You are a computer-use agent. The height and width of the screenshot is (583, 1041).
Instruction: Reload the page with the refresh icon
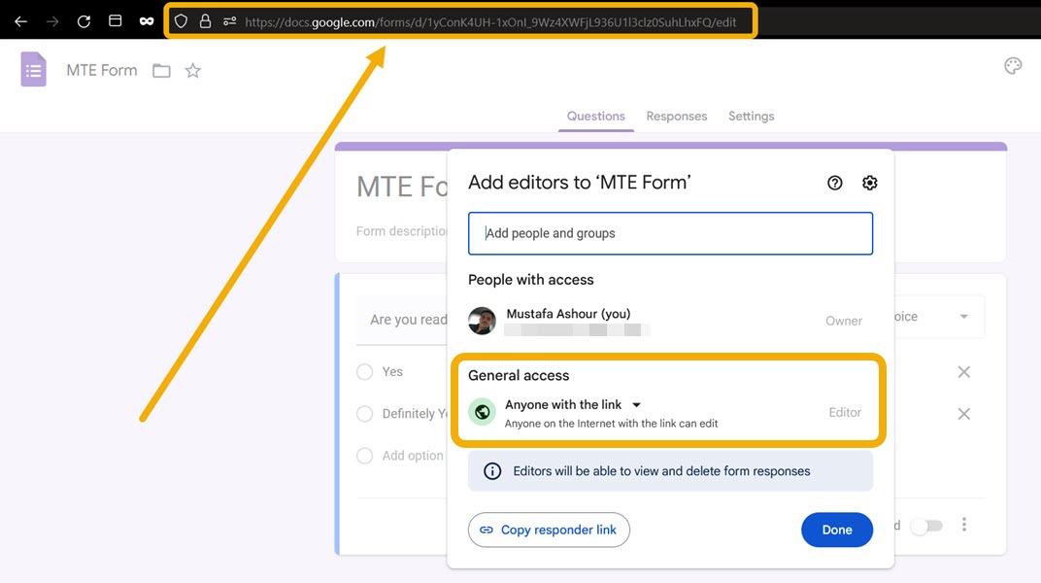point(84,20)
